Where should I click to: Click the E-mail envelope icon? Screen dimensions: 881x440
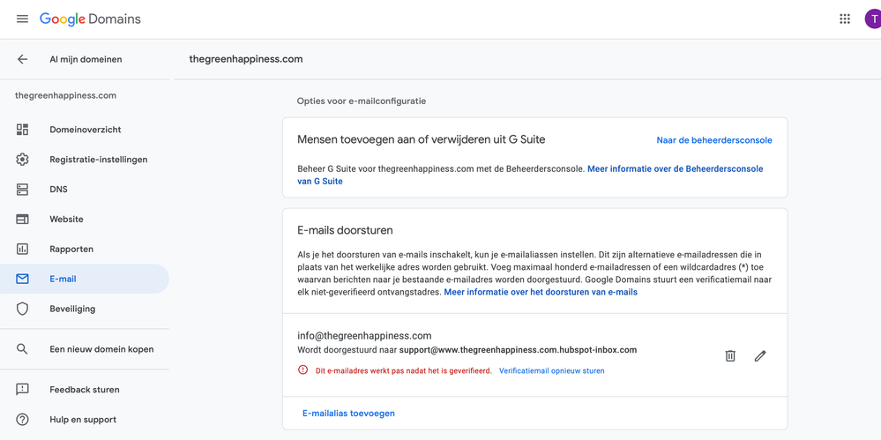22,279
